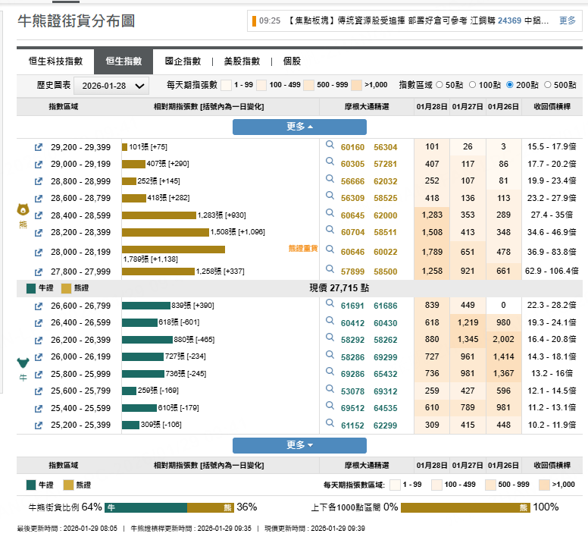This screenshot has width=588, height=540.
Task: Click the 1 - 99 legend swatch at top
Action: pyautogui.click(x=226, y=85)
